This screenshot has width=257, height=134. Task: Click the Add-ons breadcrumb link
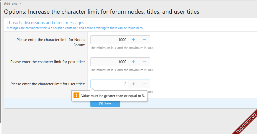(10, 3)
